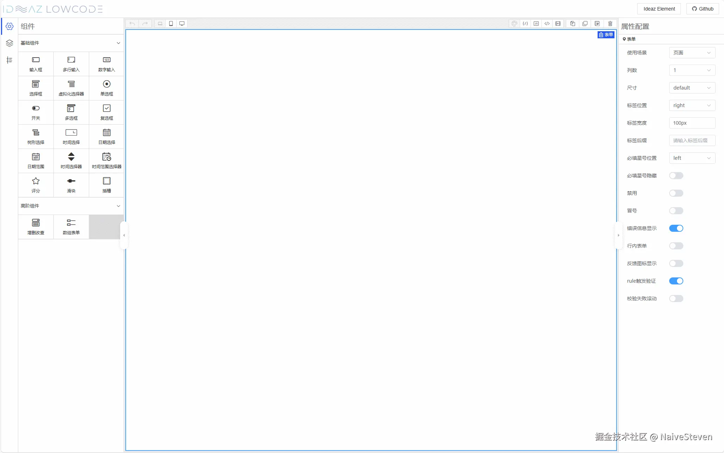Viewport: 724px width, 453px height.
Task: Toggle the 禁用 switch
Action: 676,193
